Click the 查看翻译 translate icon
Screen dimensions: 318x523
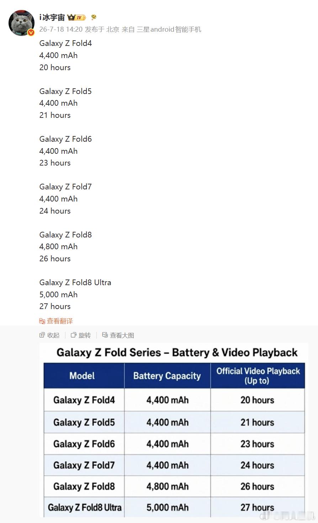pos(42,321)
